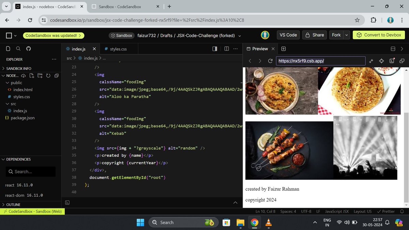Click the preview URL address field
The image size is (409, 230).
[320, 61]
